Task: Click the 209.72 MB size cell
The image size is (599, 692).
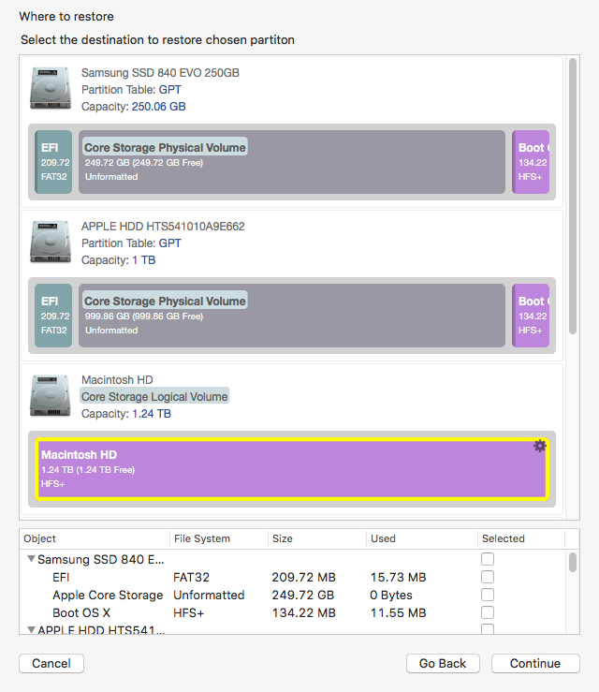Action: coord(304,577)
